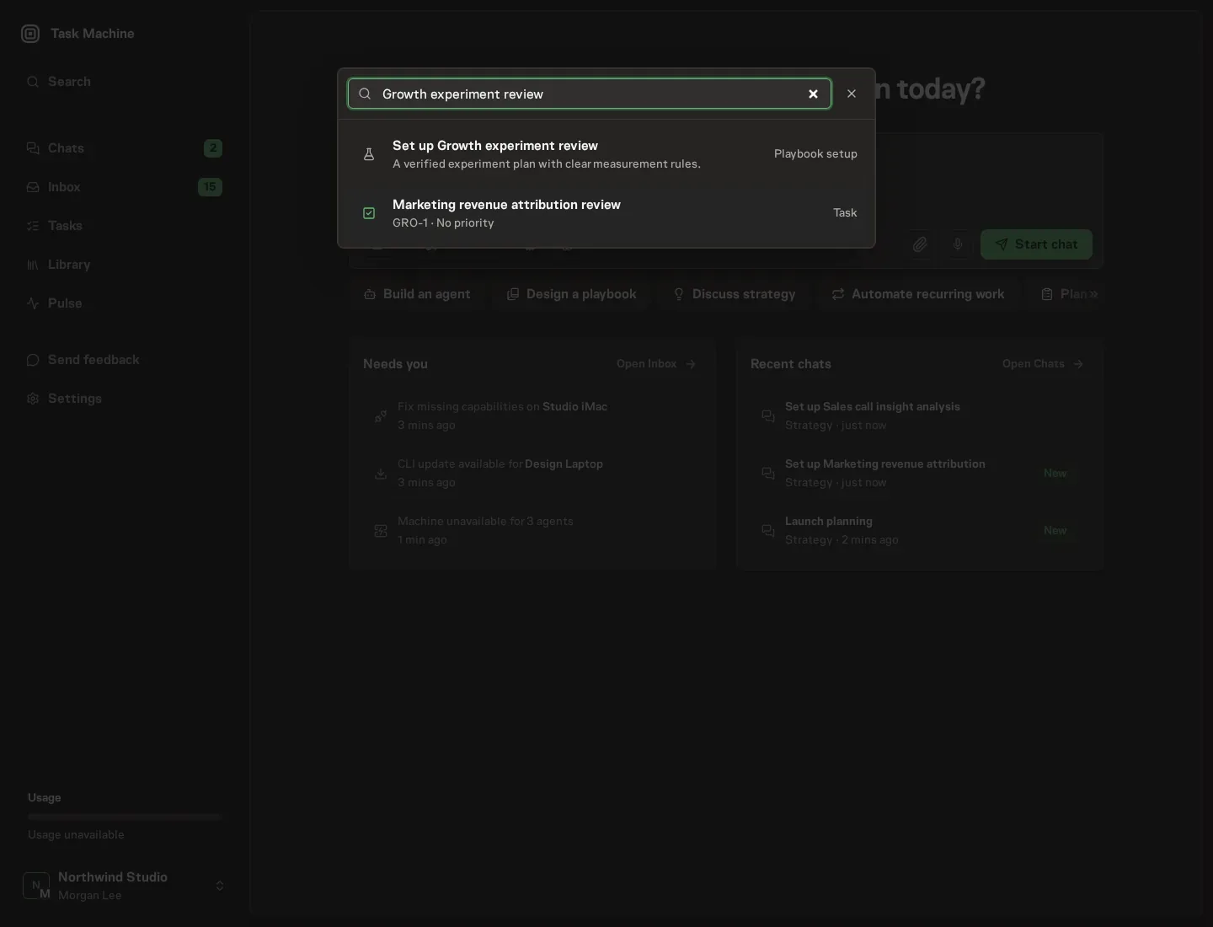Click the icon beside Machine unavailable notification
The height and width of the screenshot is (927, 1213).
(x=381, y=531)
